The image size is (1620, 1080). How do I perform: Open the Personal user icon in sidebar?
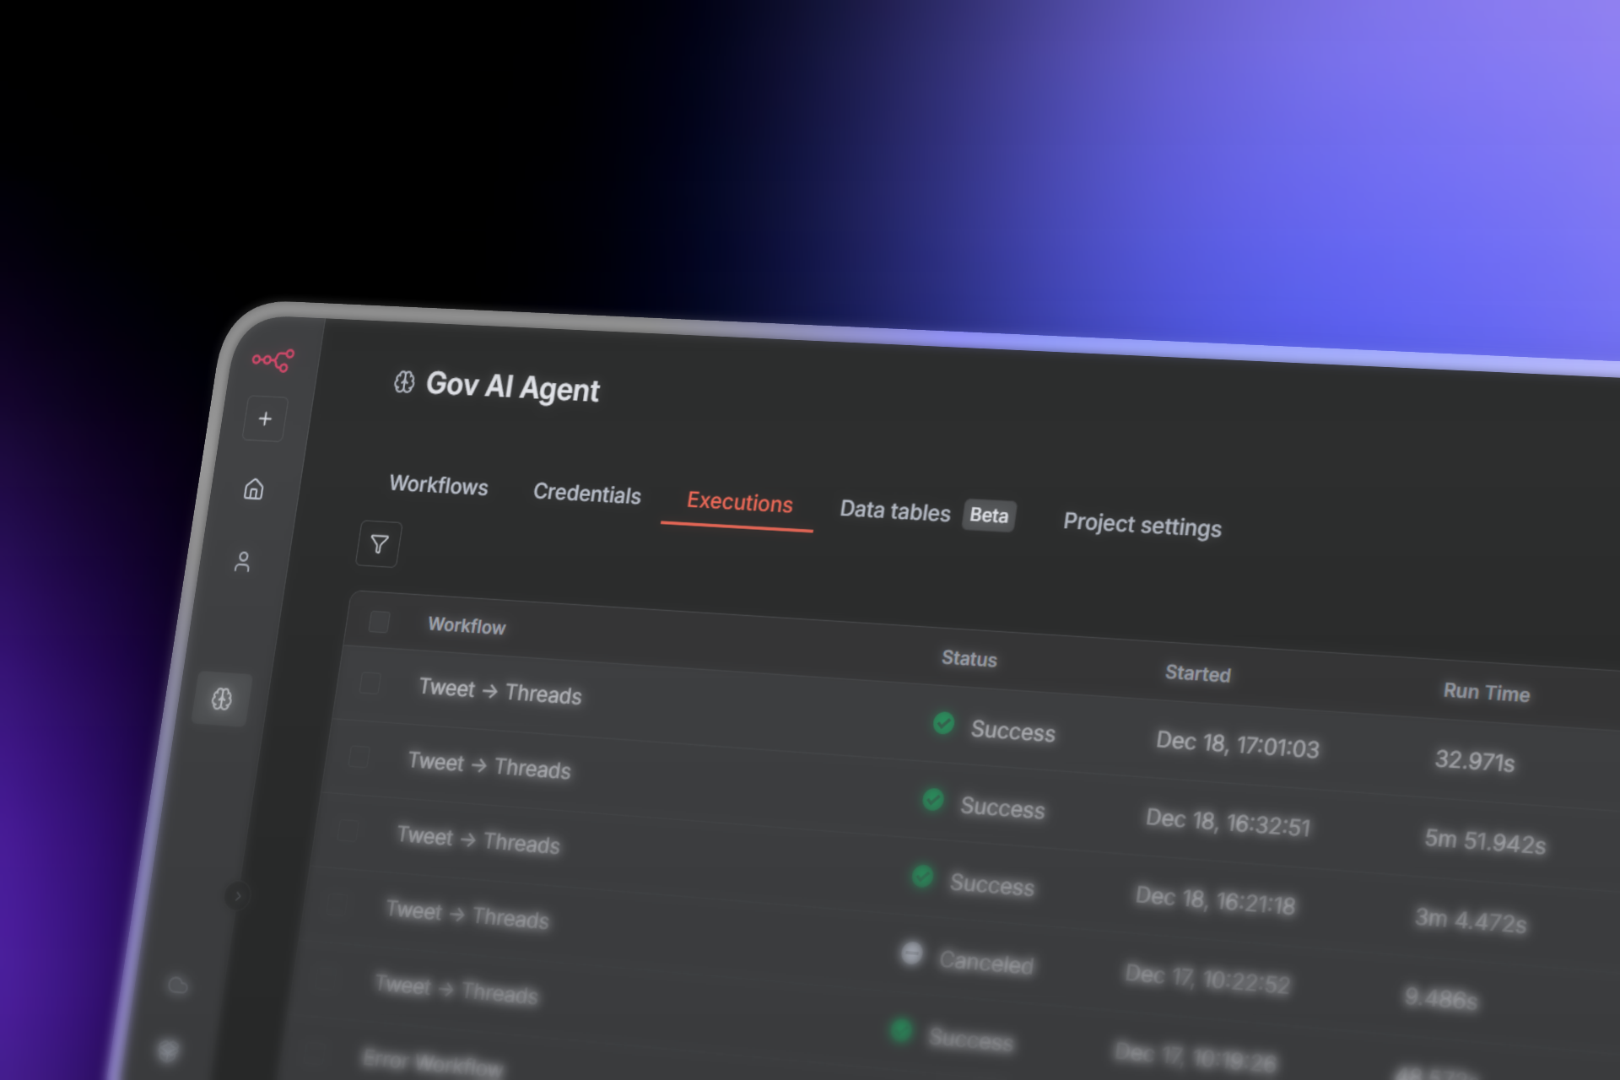pos(243,562)
